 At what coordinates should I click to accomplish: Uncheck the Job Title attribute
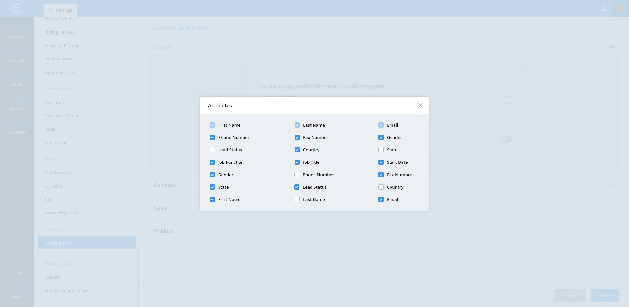coord(297,162)
